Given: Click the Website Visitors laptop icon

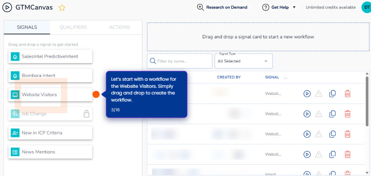Looking at the screenshot, I should (x=15, y=94).
